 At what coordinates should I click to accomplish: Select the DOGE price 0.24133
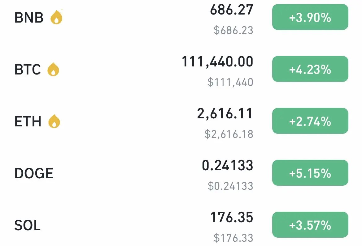[228, 165]
